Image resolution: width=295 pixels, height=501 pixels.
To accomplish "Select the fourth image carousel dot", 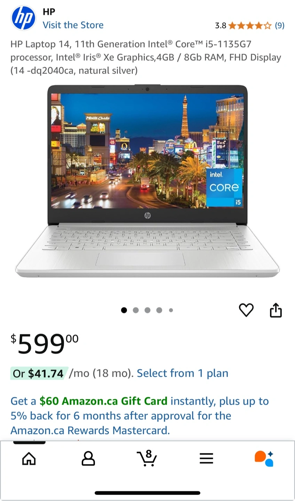I will pyautogui.click(x=159, y=310).
